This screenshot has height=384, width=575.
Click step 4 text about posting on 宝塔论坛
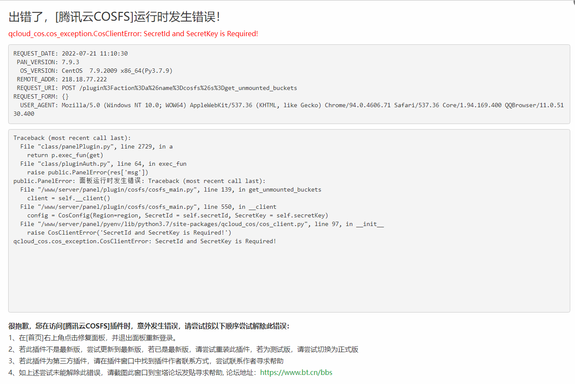coord(134,372)
